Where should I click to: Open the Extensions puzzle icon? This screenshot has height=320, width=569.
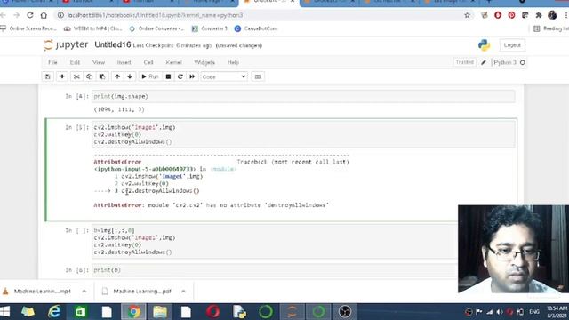click(539, 15)
